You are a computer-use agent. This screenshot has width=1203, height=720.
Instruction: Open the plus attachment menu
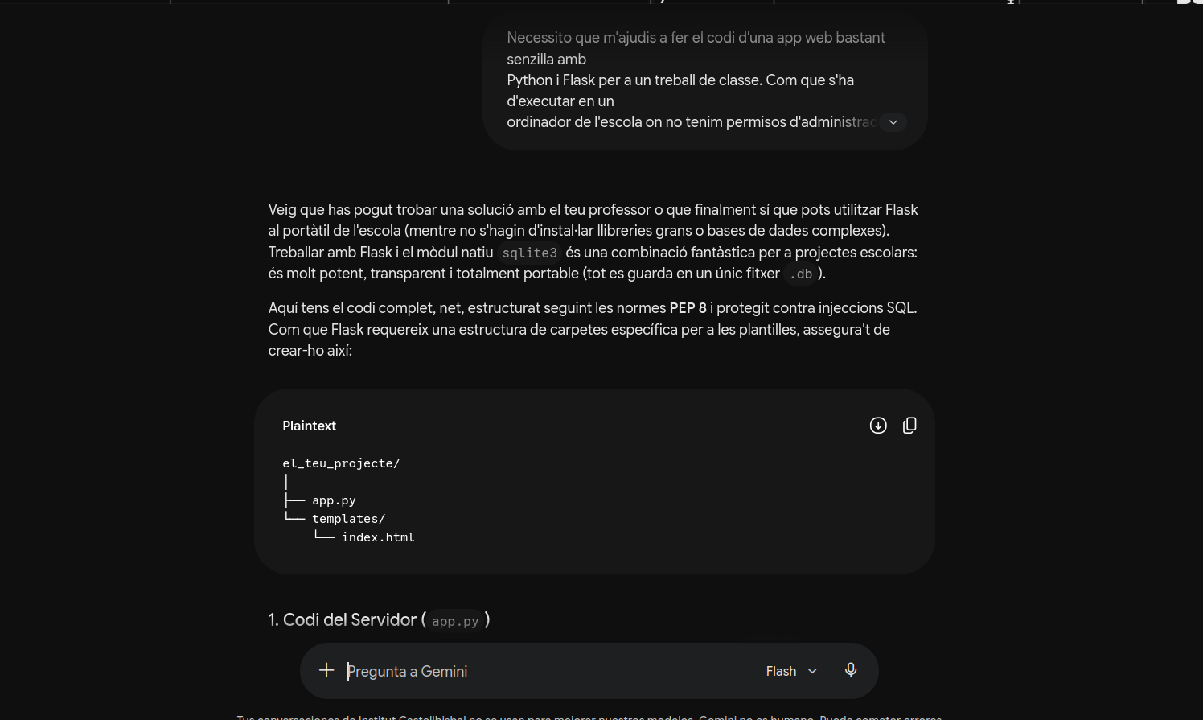(326, 670)
